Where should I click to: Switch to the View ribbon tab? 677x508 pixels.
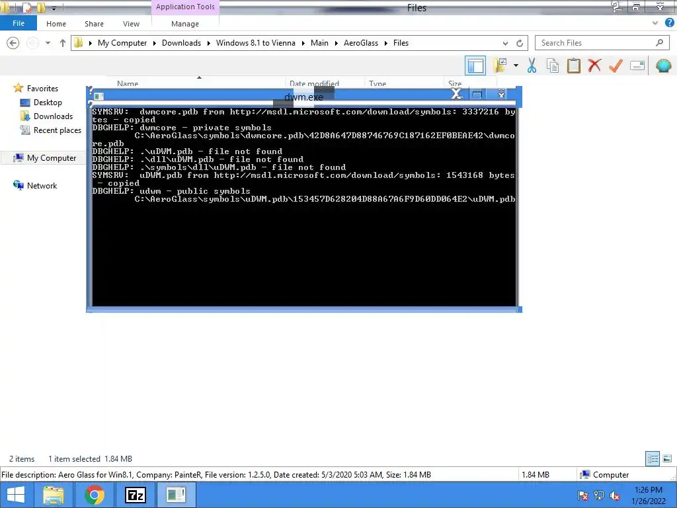(132, 24)
